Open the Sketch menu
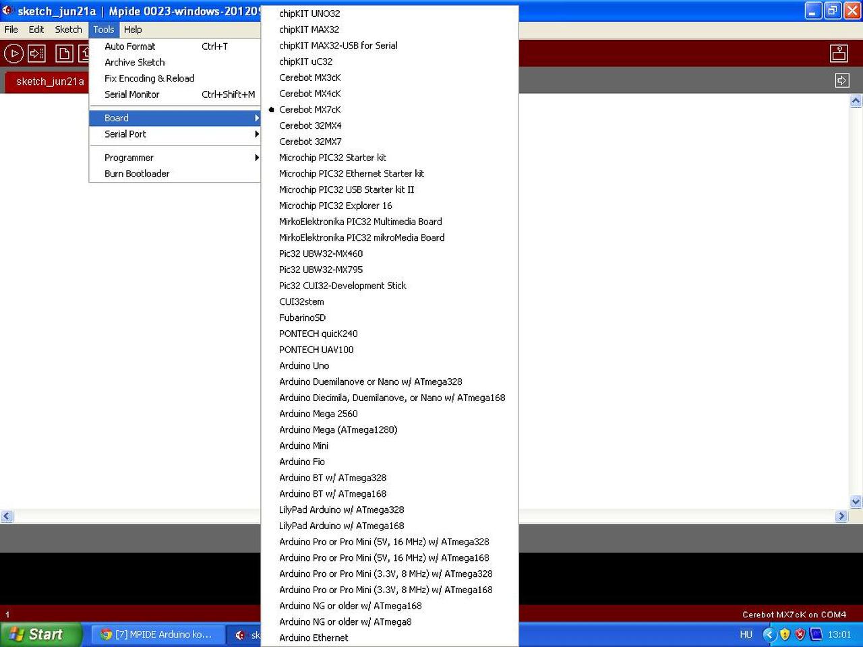This screenshot has height=647, width=863. click(x=68, y=30)
